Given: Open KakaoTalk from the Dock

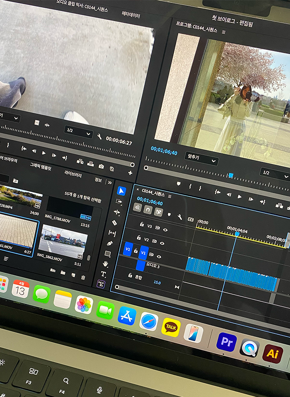Looking at the screenshot, I should tap(171, 327).
